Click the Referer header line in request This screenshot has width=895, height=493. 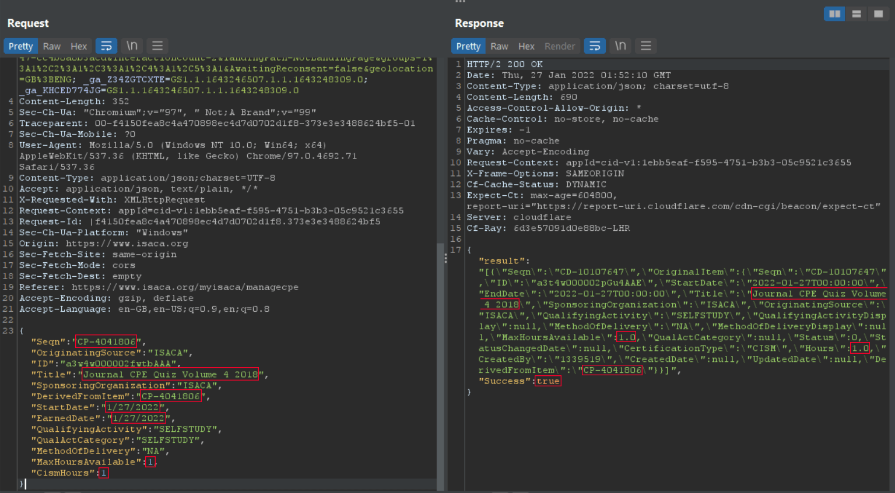[159, 287]
